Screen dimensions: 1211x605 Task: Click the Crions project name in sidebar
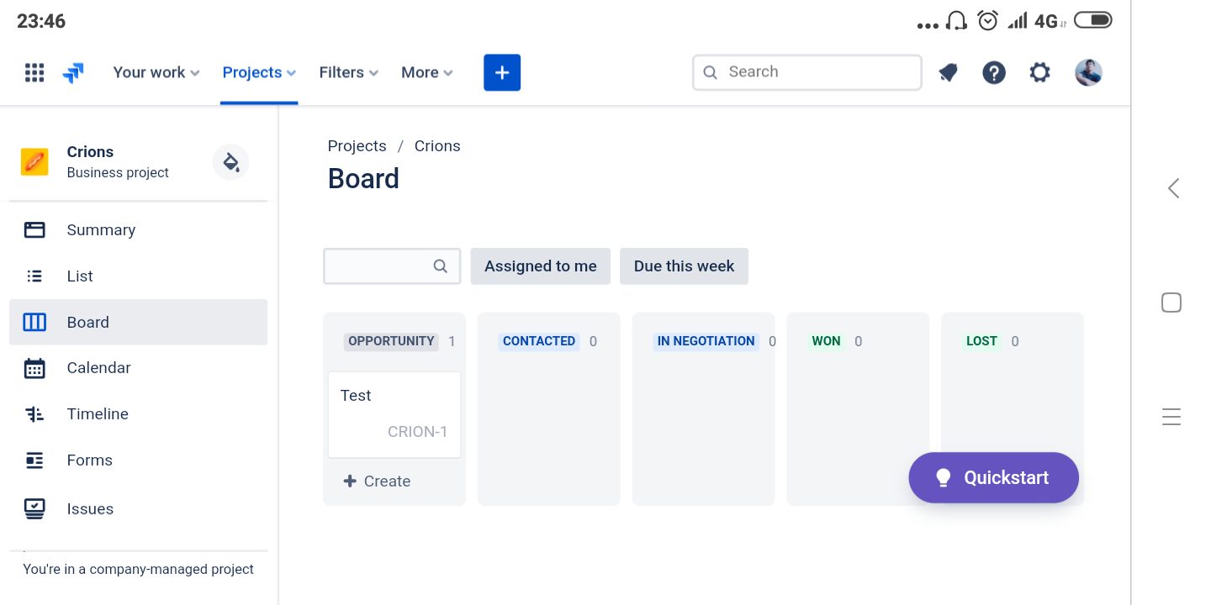click(90, 152)
